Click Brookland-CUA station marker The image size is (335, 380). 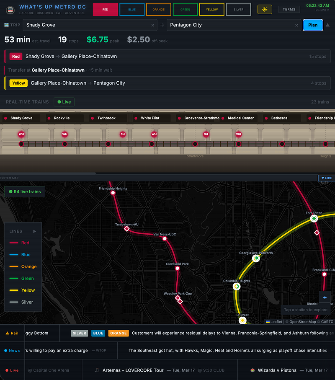(x=325, y=274)
